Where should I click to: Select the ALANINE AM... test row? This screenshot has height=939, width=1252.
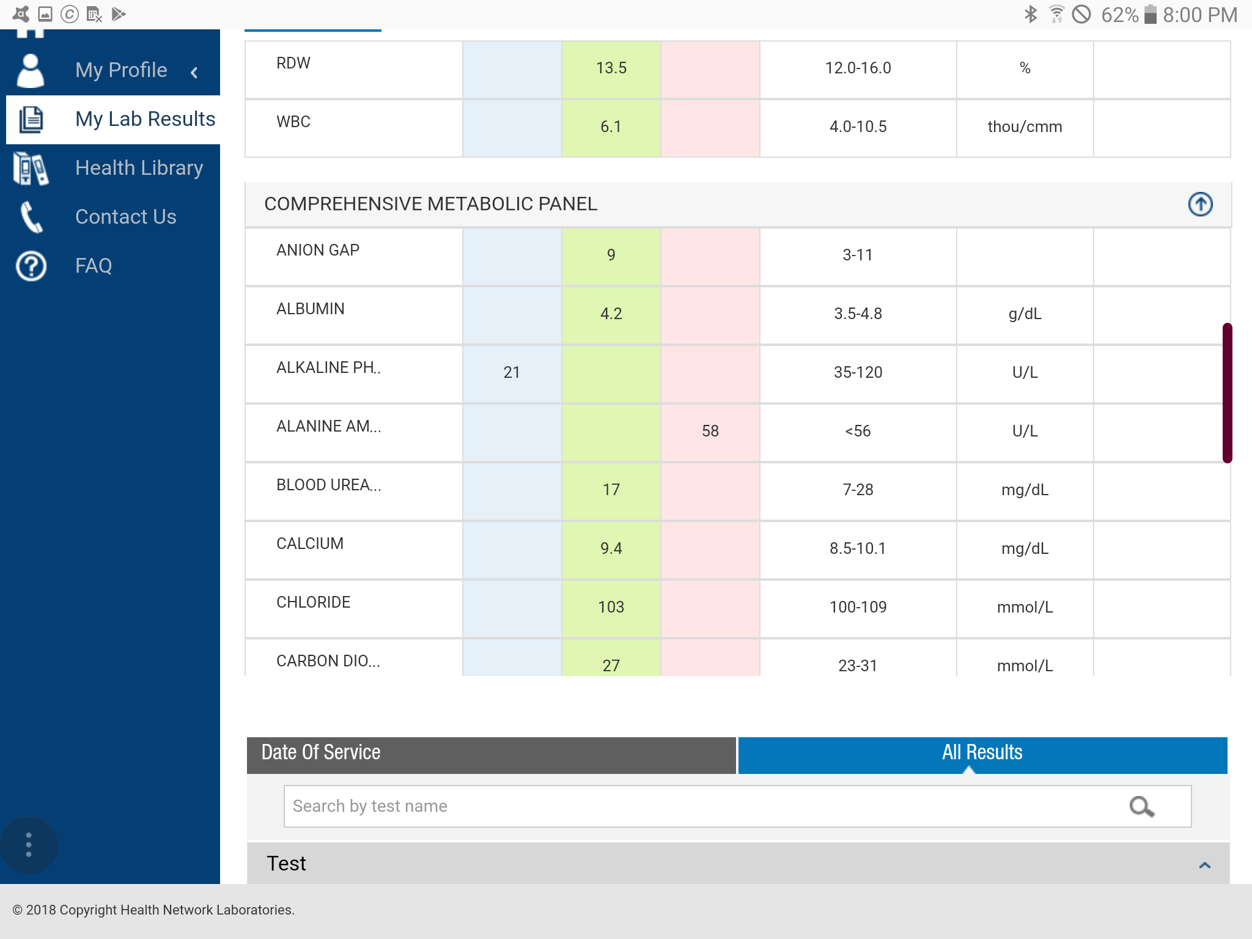(x=329, y=427)
